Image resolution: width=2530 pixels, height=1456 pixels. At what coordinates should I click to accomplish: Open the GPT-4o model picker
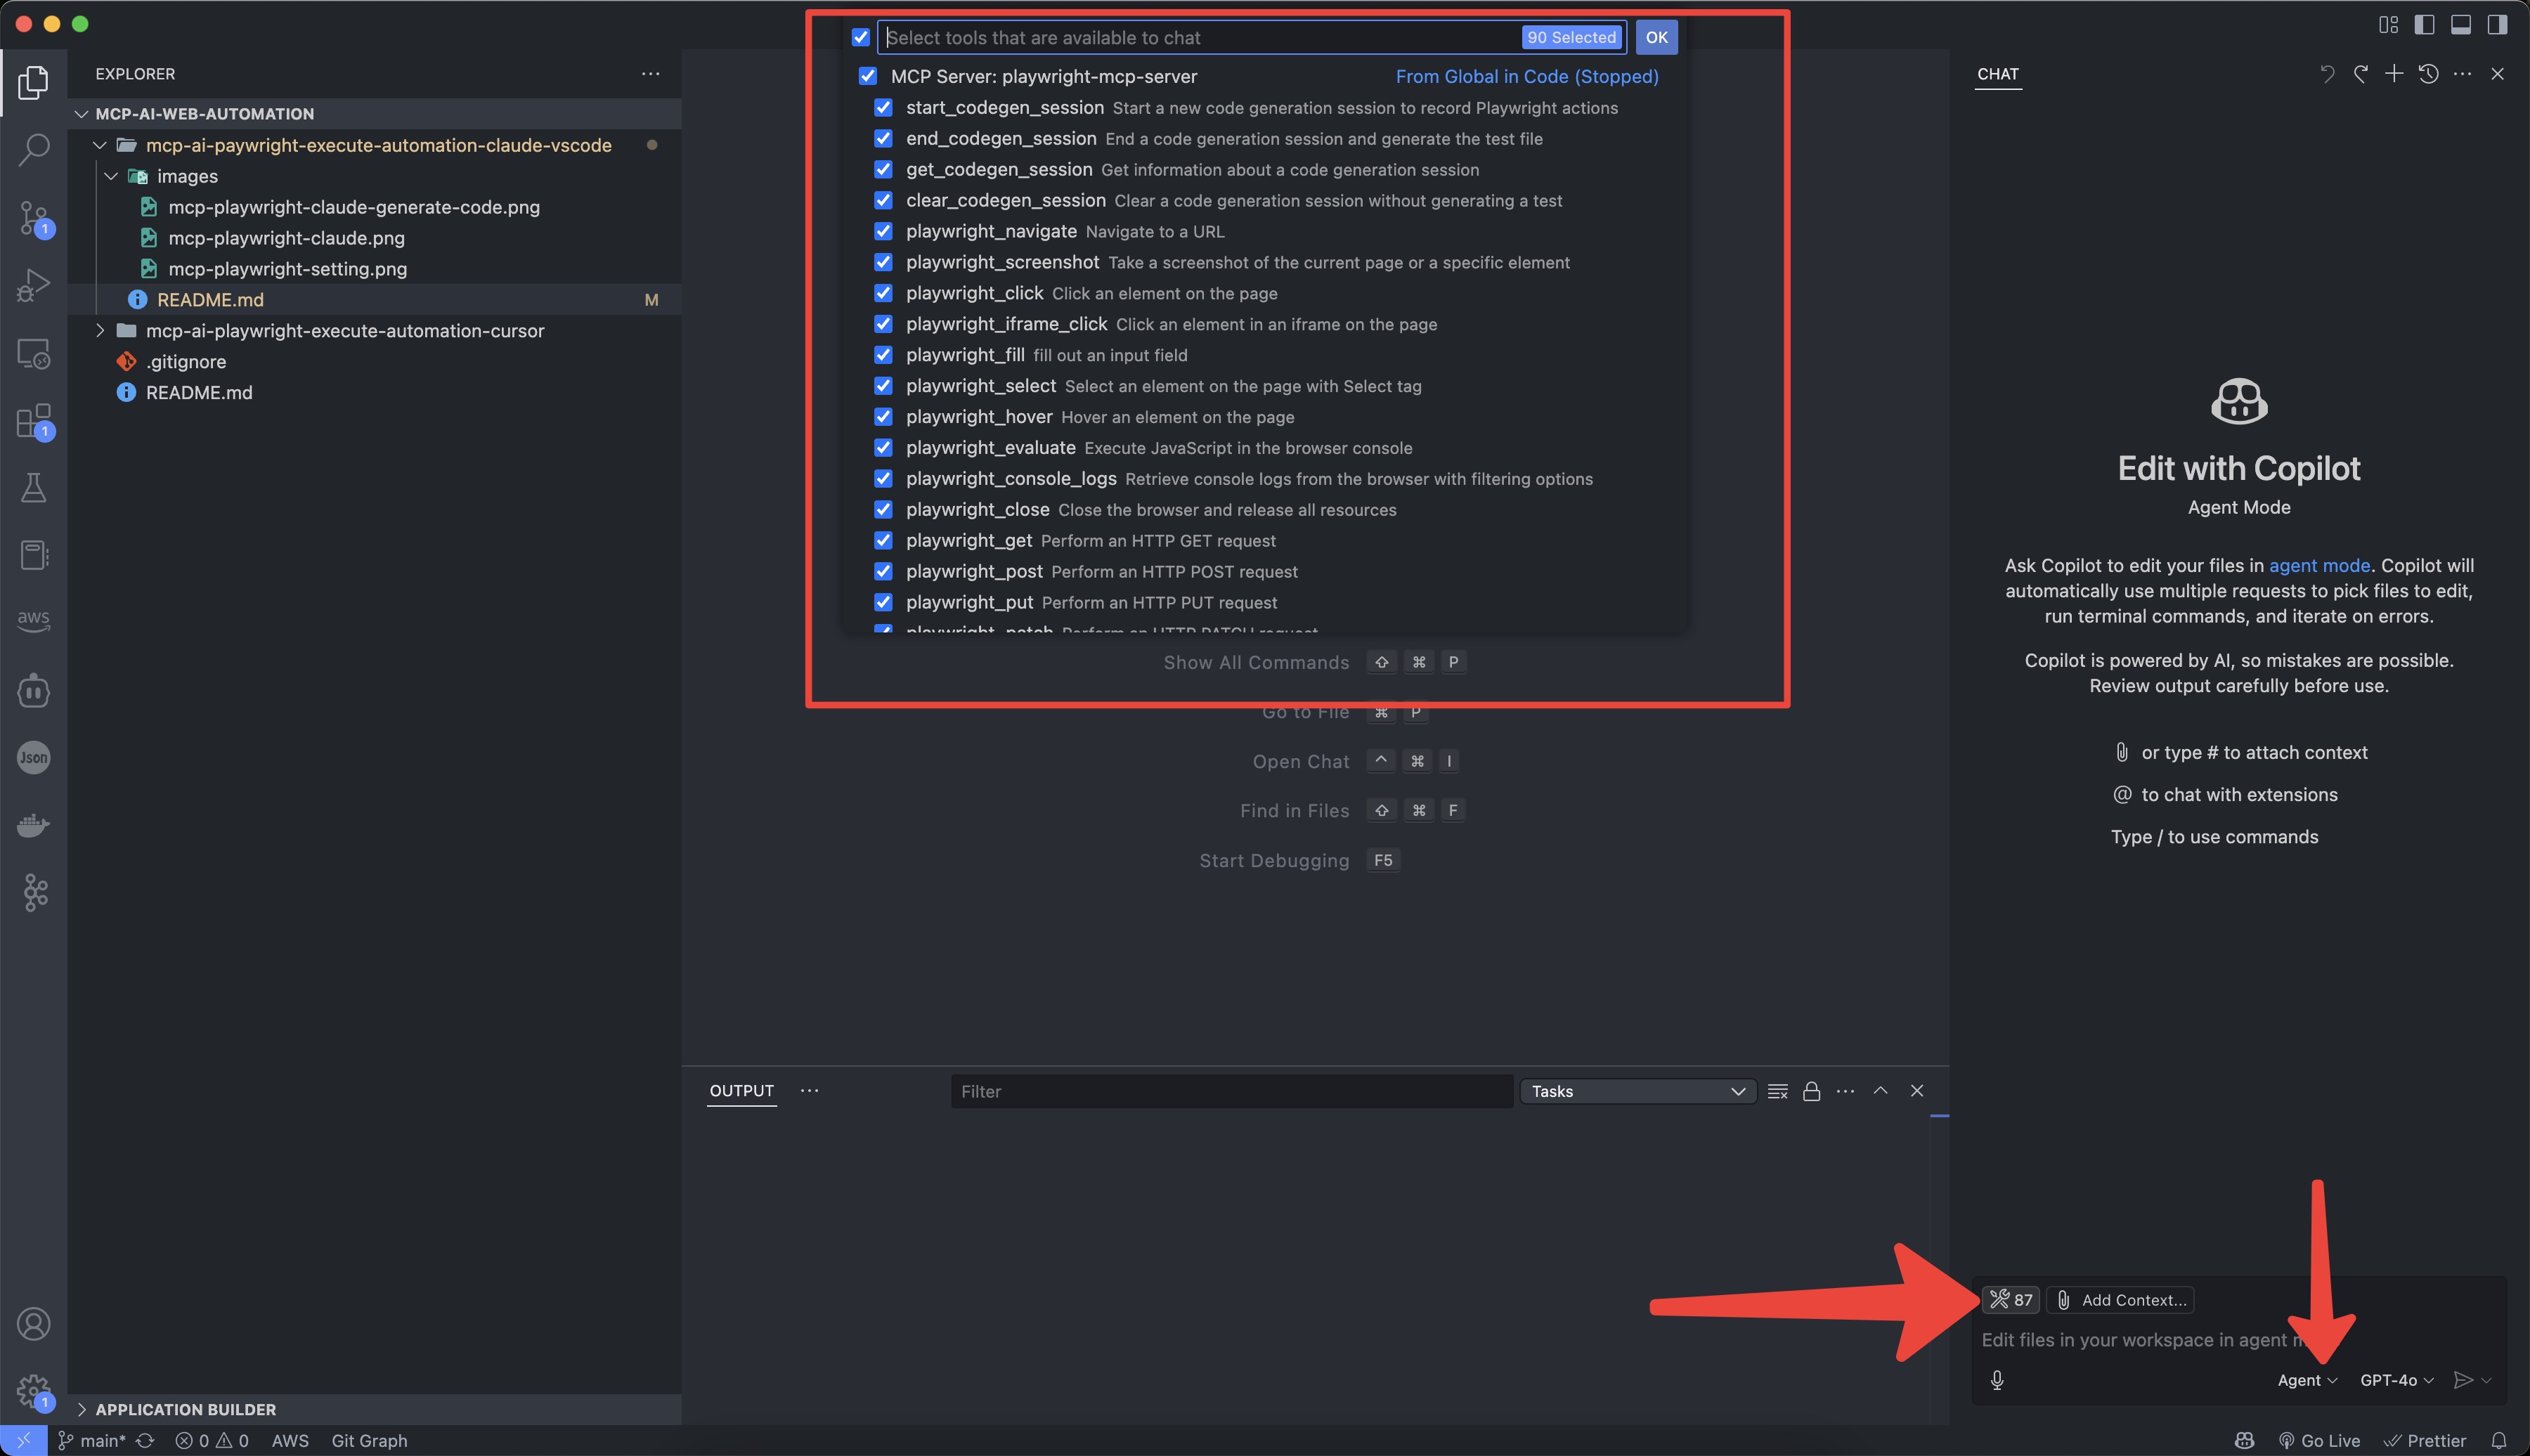point(2397,1380)
